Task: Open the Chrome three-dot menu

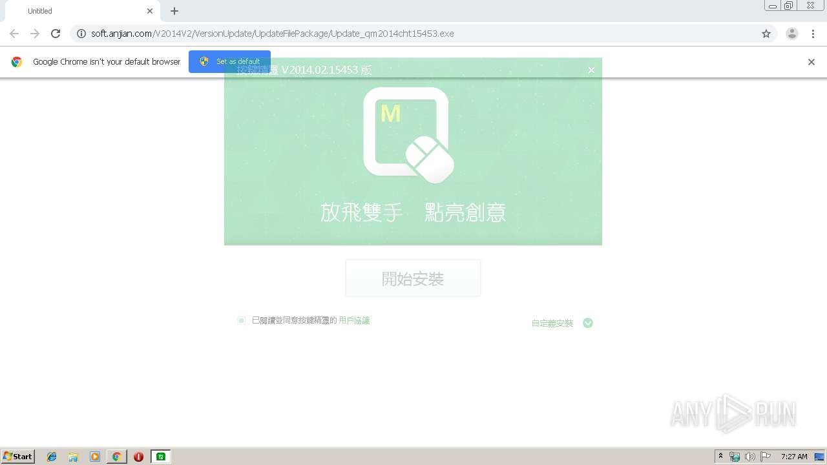Action: 813,34
